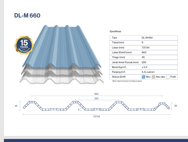Click the Panjang (m¹) label
Screen dimensions: 188x142
(118, 72)
